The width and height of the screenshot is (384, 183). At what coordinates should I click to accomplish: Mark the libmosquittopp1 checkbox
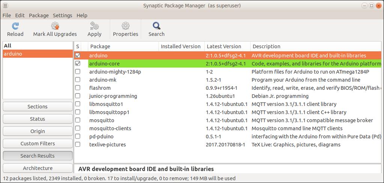[78, 112]
